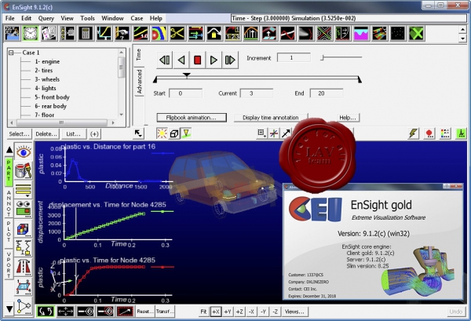Click the road displacement attributes icon
This screenshot has width=471, height=321.
24,268
